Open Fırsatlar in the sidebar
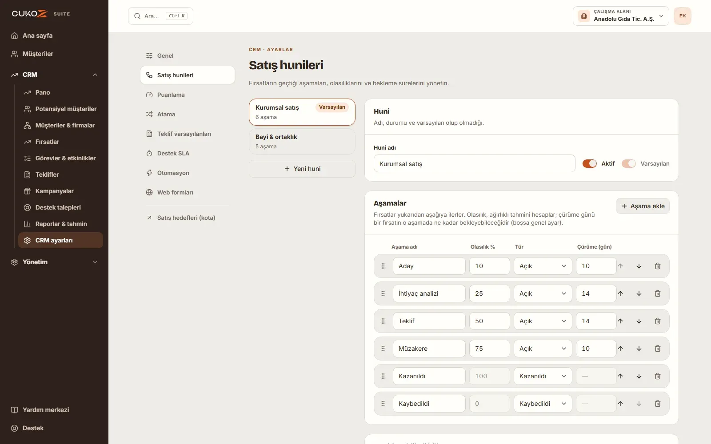The width and height of the screenshot is (711, 444). 60,142
